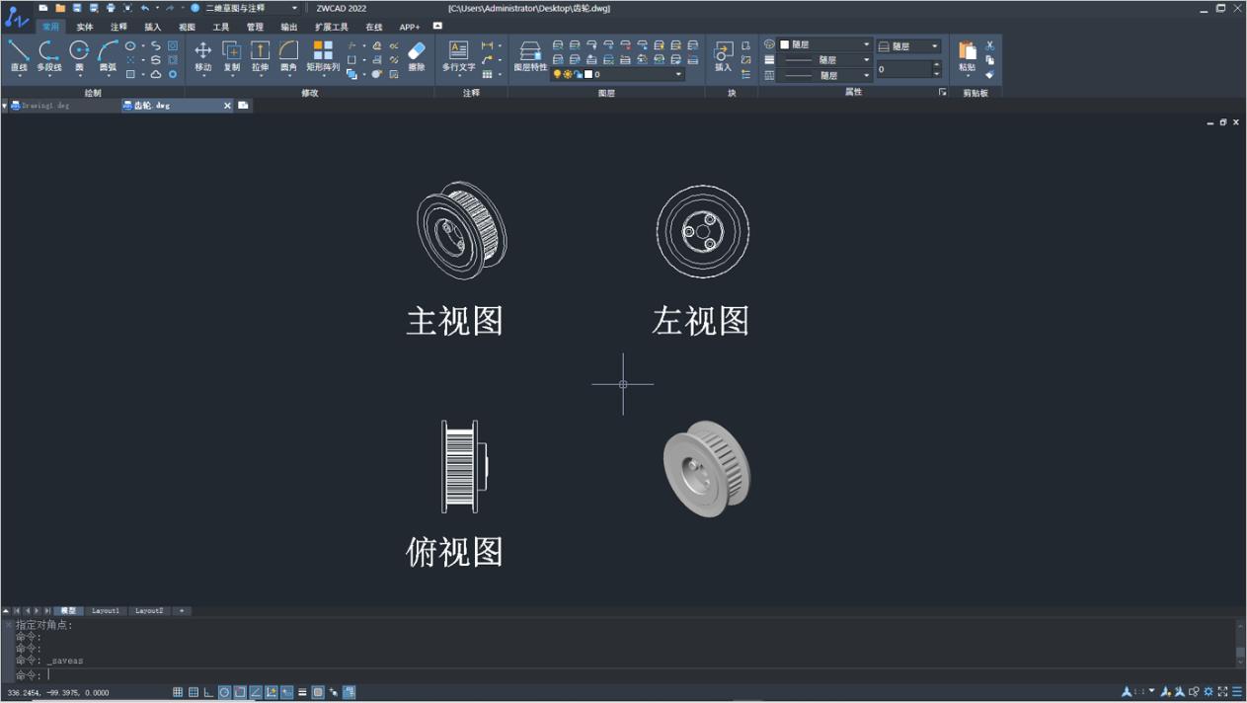Select the Polyline (多段线) tool
1247x703 pixels.
(48, 56)
